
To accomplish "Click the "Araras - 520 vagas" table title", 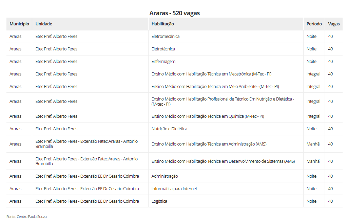I will pos(174,13).
